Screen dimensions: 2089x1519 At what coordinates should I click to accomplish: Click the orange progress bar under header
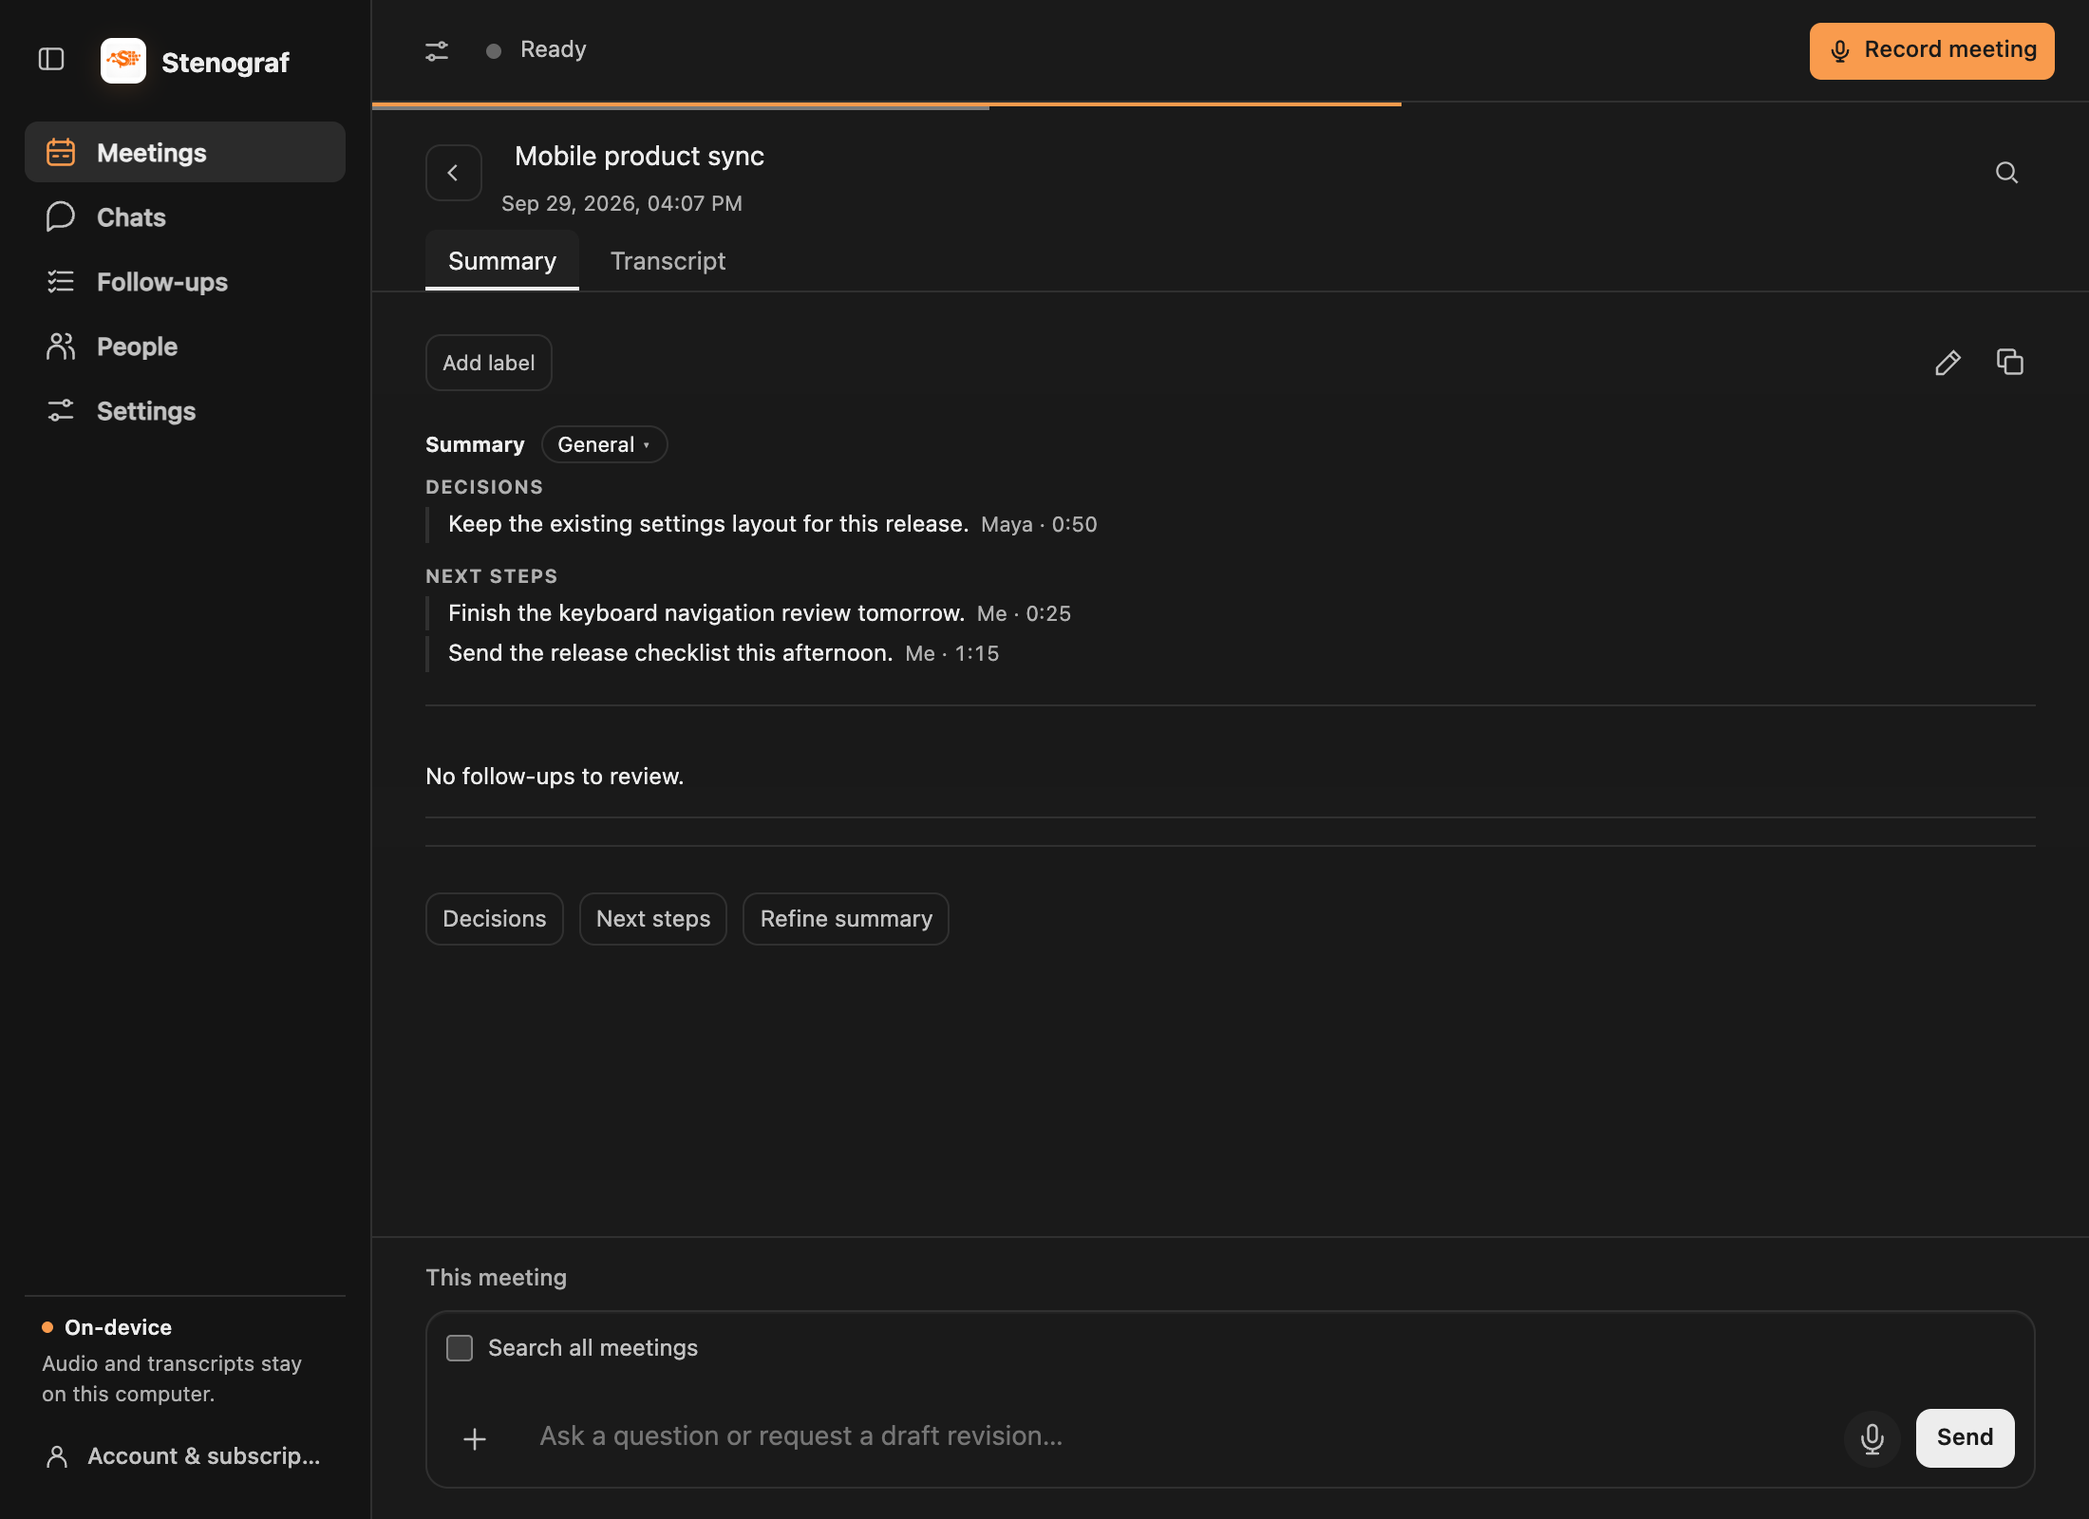pyautogui.click(x=887, y=104)
